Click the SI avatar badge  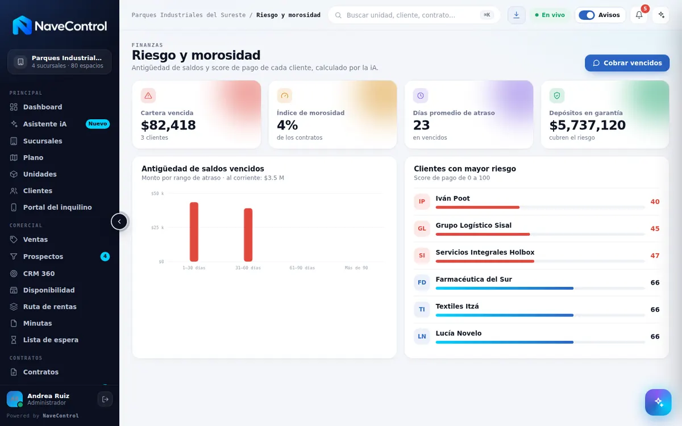pyautogui.click(x=422, y=256)
